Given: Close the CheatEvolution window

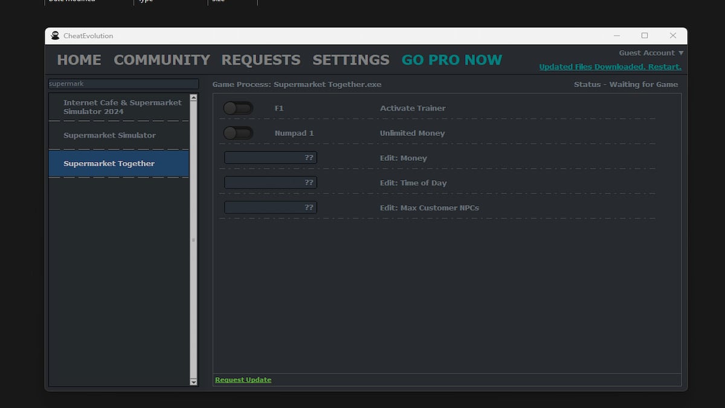Looking at the screenshot, I should pyautogui.click(x=672, y=36).
